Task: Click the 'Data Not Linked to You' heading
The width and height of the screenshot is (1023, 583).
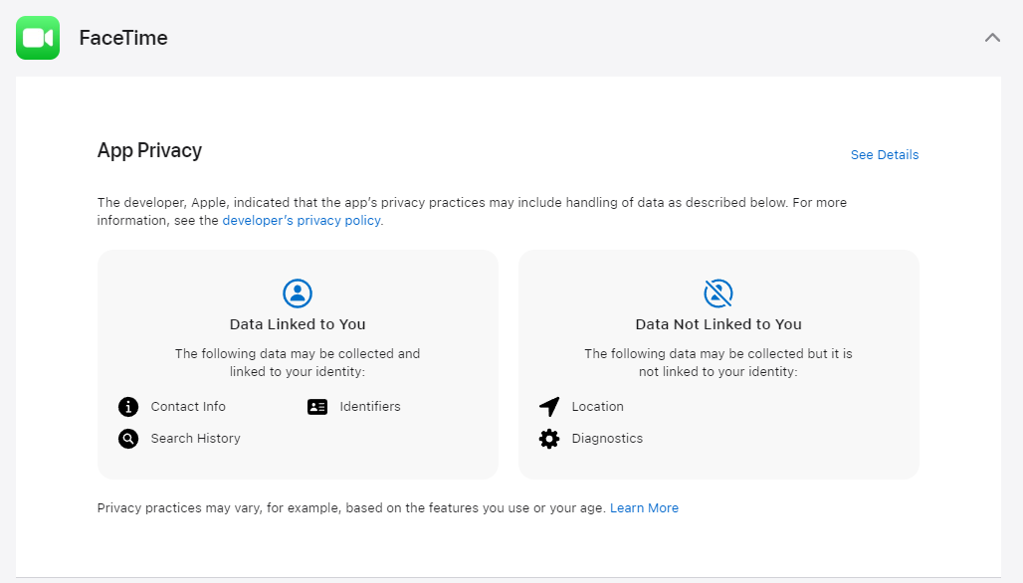Action: (x=718, y=324)
